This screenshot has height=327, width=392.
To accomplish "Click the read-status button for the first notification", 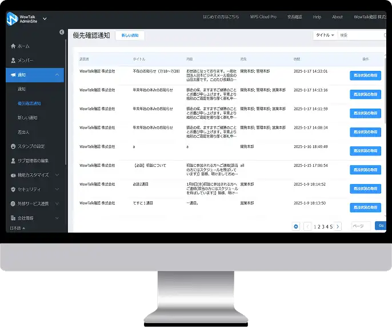I will [x=365, y=75].
